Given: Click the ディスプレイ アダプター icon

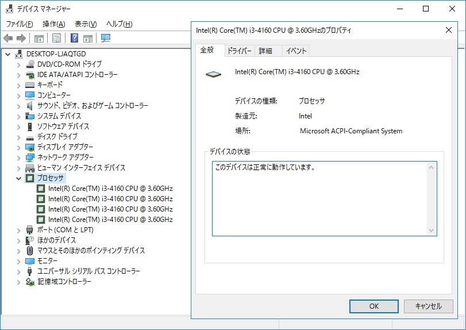Looking at the screenshot, I should click(x=30, y=147).
